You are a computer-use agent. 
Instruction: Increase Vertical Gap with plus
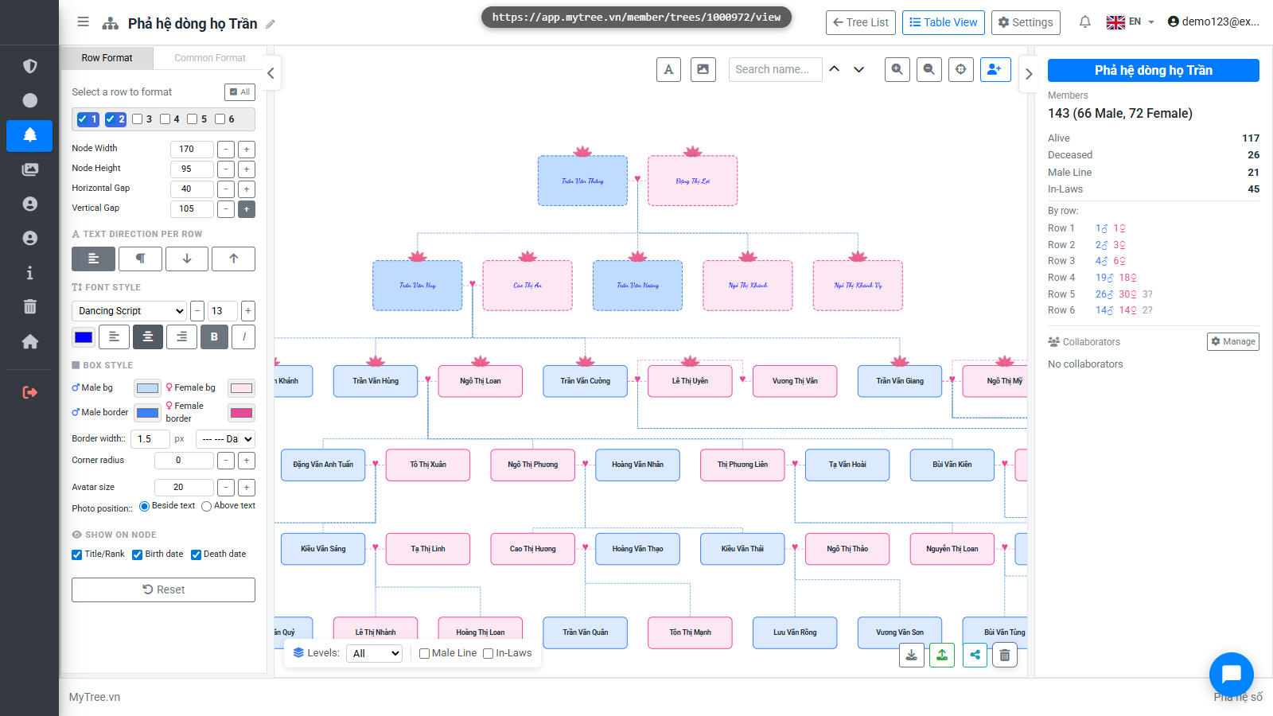[x=247, y=208]
